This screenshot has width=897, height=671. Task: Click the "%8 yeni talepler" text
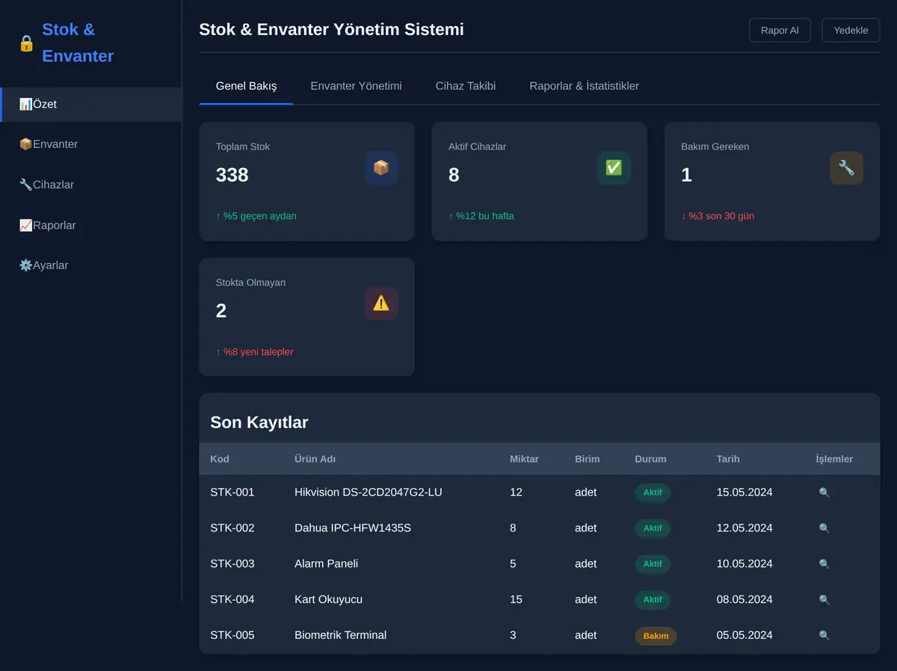[x=255, y=352]
